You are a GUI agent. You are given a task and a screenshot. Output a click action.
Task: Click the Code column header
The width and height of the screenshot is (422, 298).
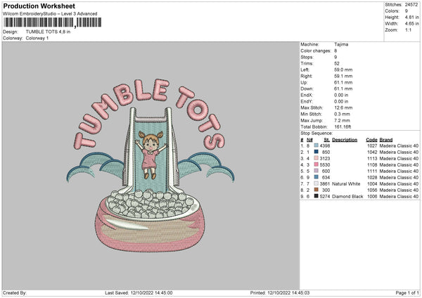tap(371, 139)
